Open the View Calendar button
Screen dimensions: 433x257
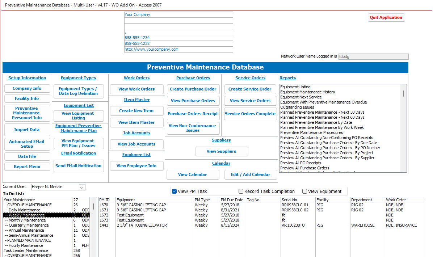click(x=193, y=174)
